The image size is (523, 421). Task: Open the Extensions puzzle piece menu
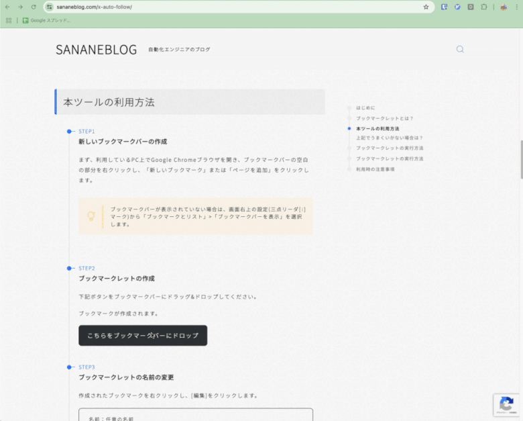484,7
